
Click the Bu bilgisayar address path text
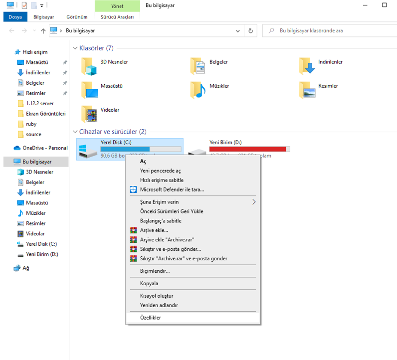tap(80, 30)
